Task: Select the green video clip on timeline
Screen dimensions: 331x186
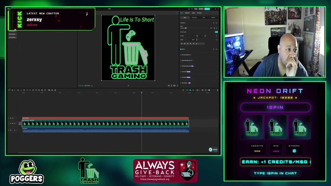Action: click(106, 123)
